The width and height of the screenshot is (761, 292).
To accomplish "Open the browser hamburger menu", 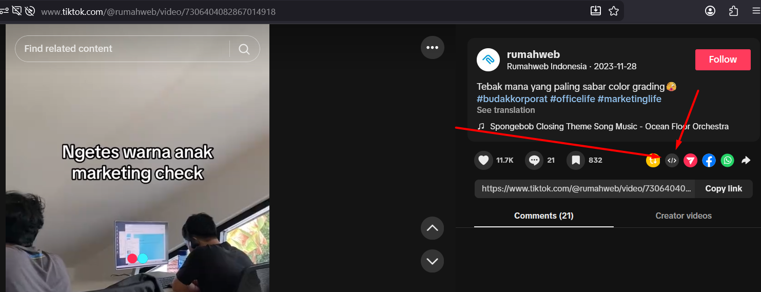I will point(756,11).
